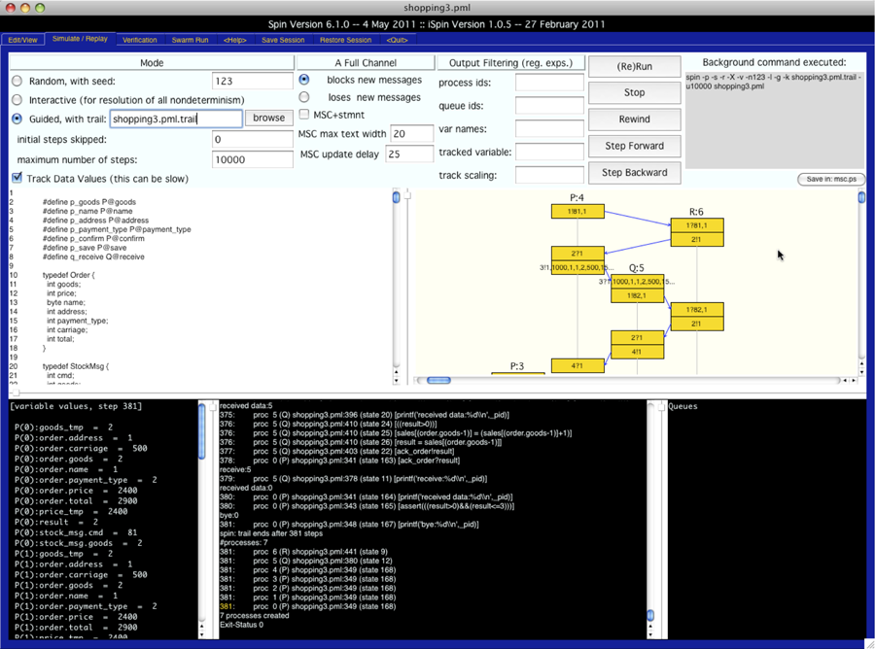Open the <Help> menu item
Image resolution: width=875 pixels, height=649 pixels.
235,40
